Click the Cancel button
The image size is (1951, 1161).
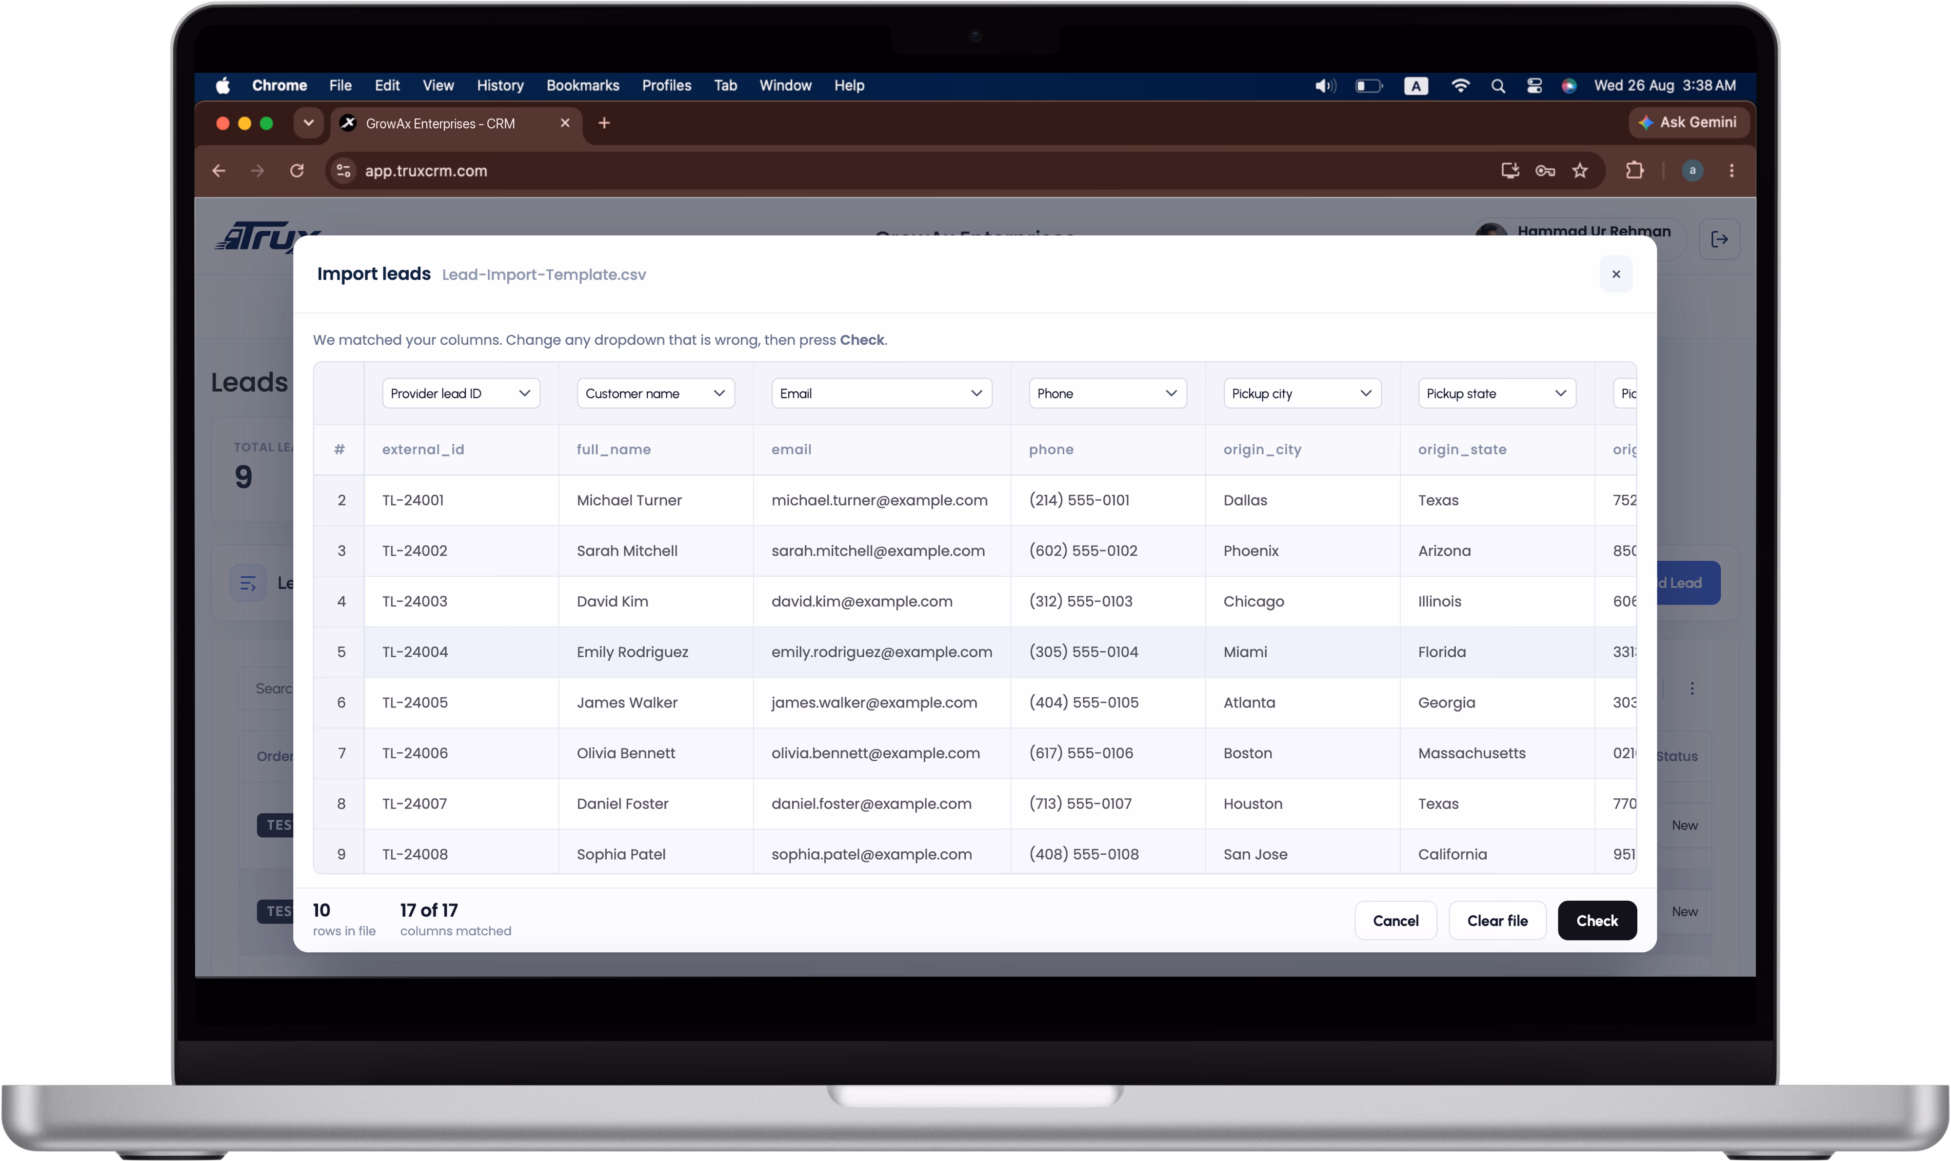tap(1395, 920)
